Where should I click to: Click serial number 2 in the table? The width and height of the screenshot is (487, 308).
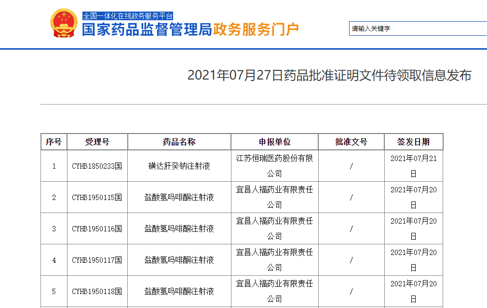pyautogui.click(x=54, y=198)
